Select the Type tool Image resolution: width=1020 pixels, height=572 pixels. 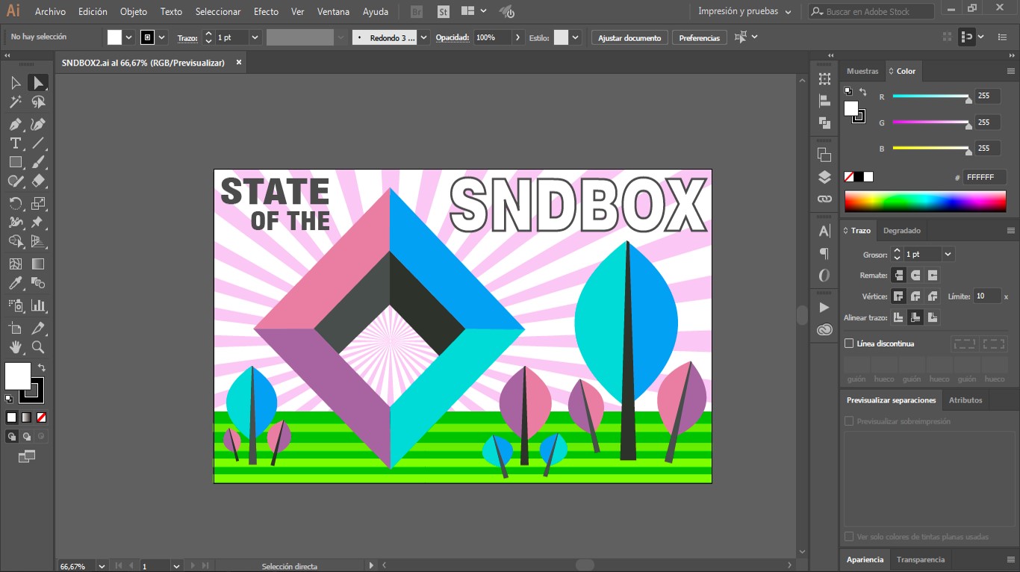point(15,143)
